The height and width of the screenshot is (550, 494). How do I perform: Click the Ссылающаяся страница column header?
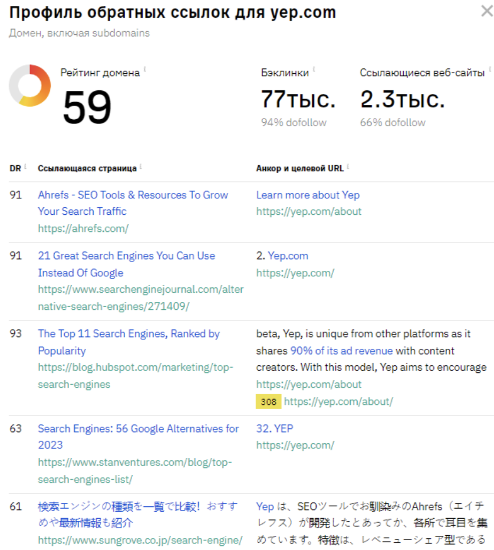(87, 168)
